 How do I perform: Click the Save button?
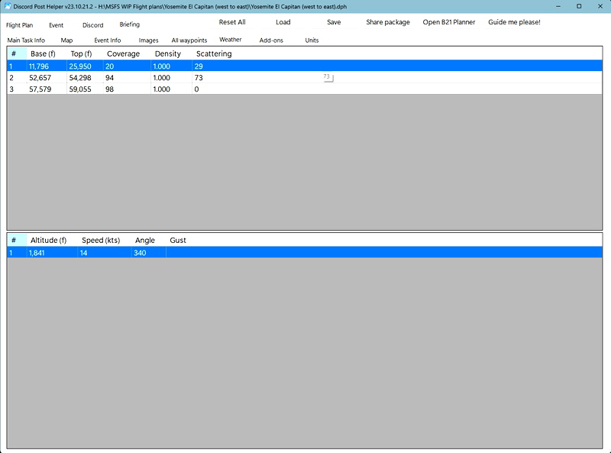pos(334,22)
